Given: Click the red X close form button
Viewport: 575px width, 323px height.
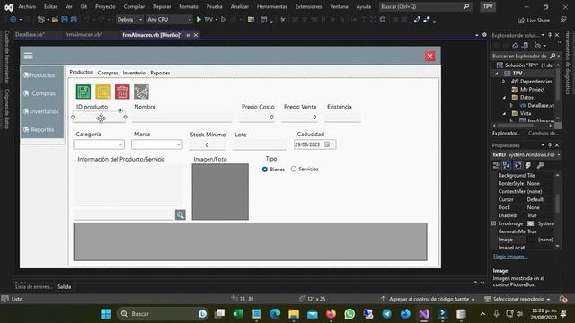Looking at the screenshot, I should (430, 56).
